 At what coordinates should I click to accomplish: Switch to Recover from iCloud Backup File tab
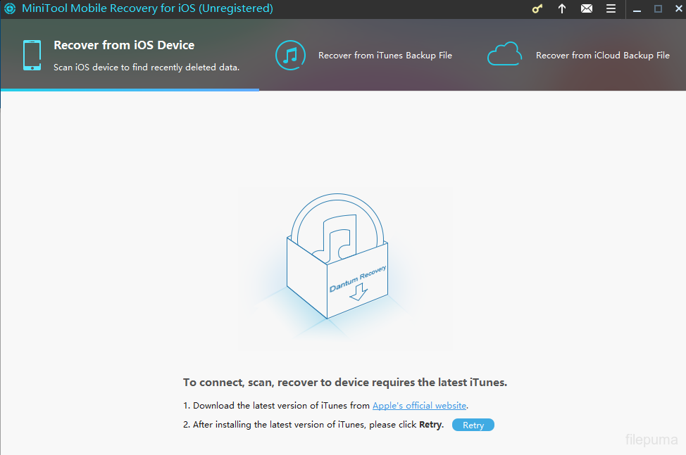(x=602, y=55)
